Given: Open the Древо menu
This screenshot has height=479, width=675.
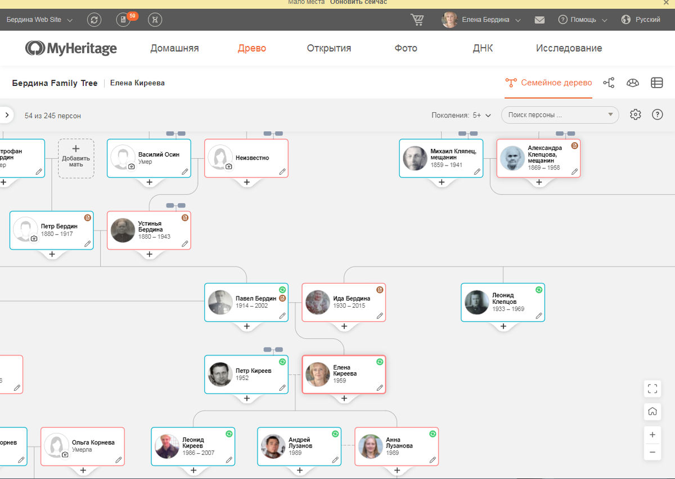Looking at the screenshot, I should 252,48.
